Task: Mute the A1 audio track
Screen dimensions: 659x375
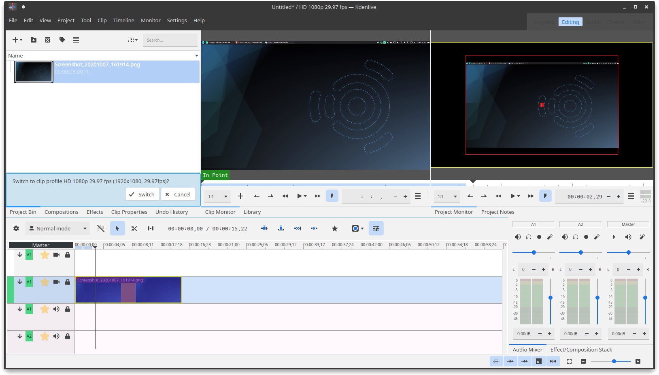Action: (56, 309)
